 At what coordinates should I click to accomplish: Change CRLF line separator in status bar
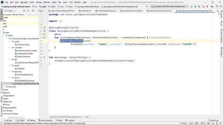click(197, 123)
